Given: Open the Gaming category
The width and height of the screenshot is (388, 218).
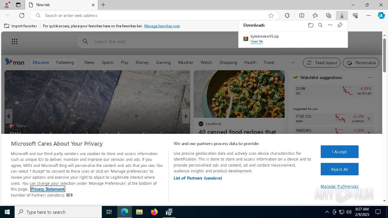Looking at the screenshot, I should 163,62.
